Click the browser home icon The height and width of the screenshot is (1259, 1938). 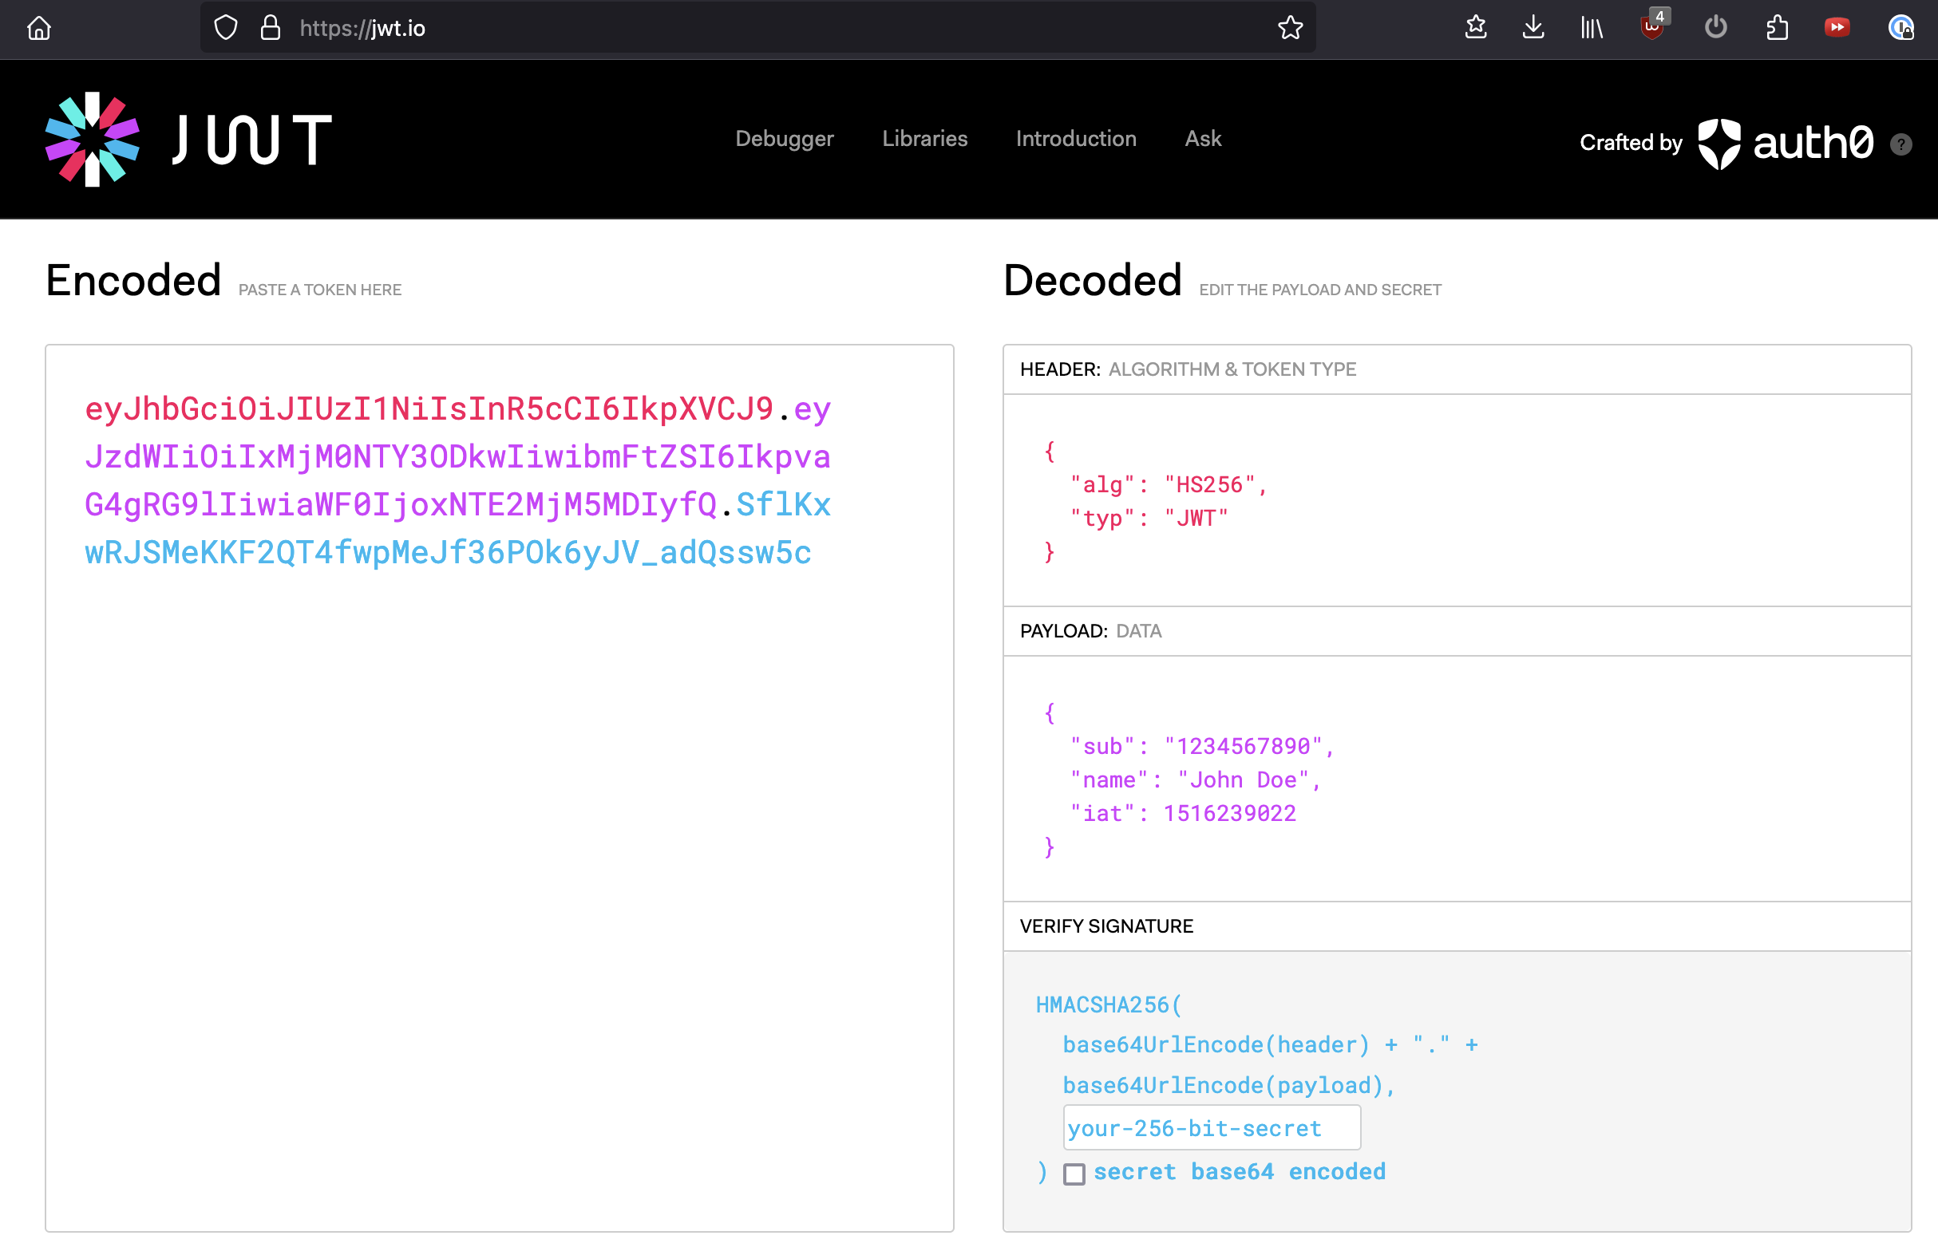pos(39,29)
